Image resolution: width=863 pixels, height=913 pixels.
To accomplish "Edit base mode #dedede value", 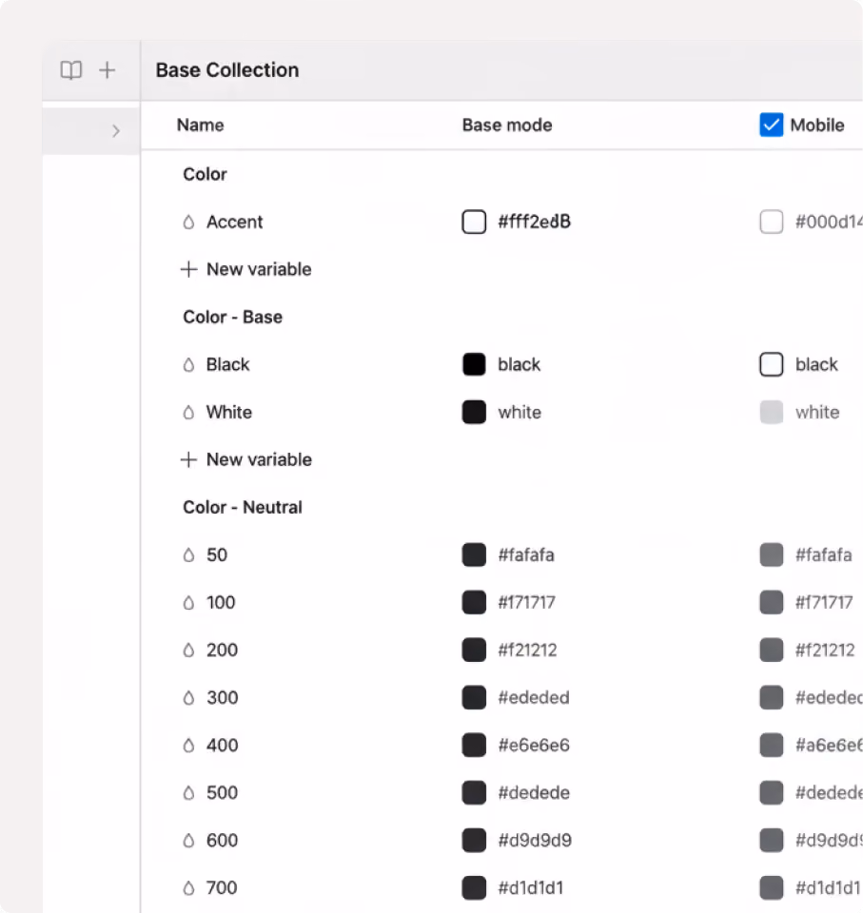I will pos(534,792).
